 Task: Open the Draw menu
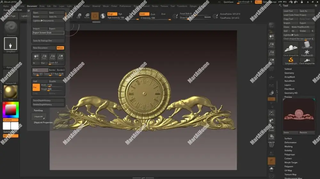pyautogui.click(x=42, y=6)
